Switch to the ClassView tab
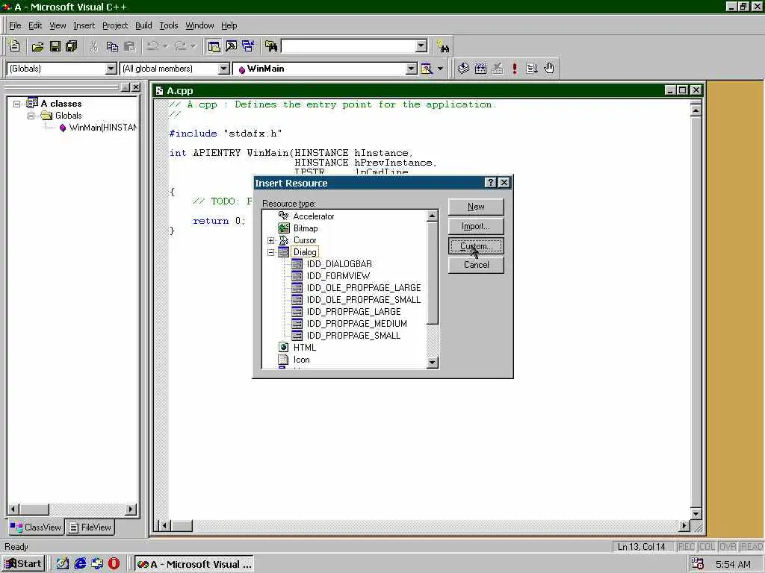 pyautogui.click(x=36, y=527)
